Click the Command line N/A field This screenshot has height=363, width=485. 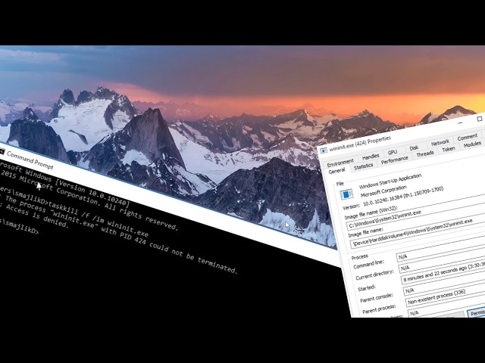coord(441,252)
